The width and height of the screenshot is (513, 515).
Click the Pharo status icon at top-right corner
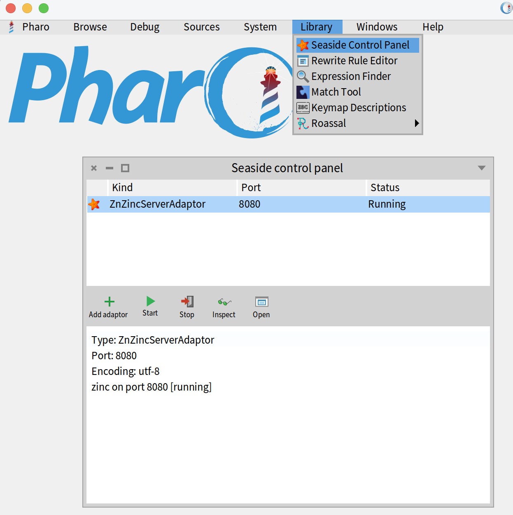[x=506, y=8]
